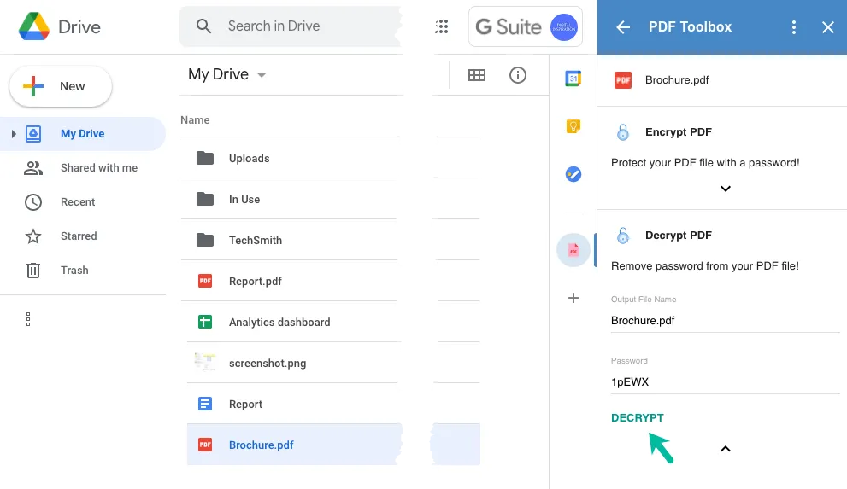The height and width of the screenshot is (489, 847).
Task: Click the Password field
Action: pyautogui.click(x=725, y=382)
